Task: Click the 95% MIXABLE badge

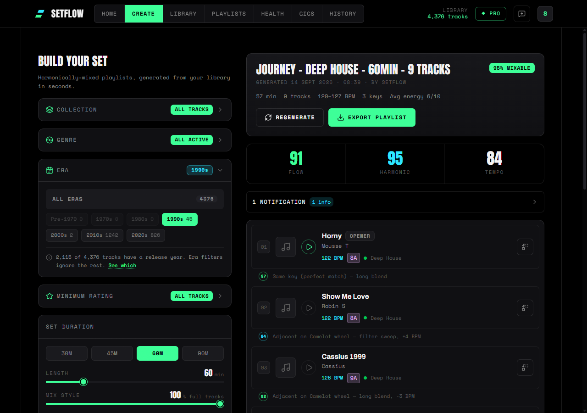Action: 512,68
